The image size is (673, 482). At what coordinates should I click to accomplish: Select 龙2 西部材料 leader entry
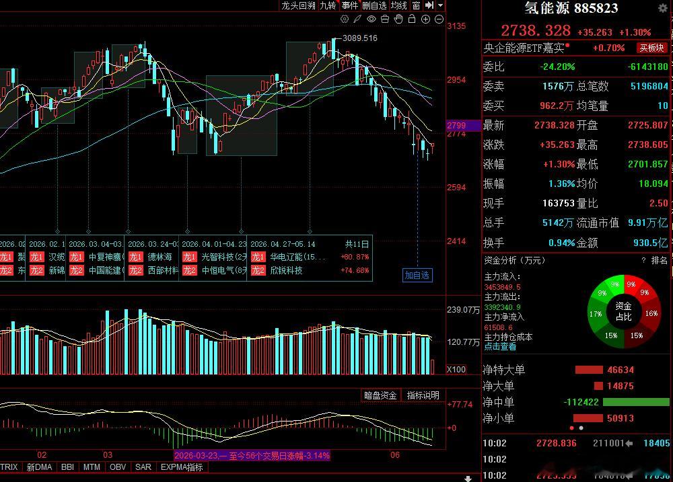click(153, 271)
